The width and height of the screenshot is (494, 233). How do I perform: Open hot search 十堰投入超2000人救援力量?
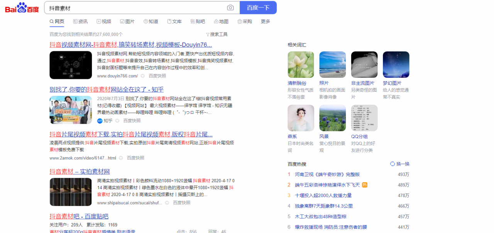[x=323, y=195]
